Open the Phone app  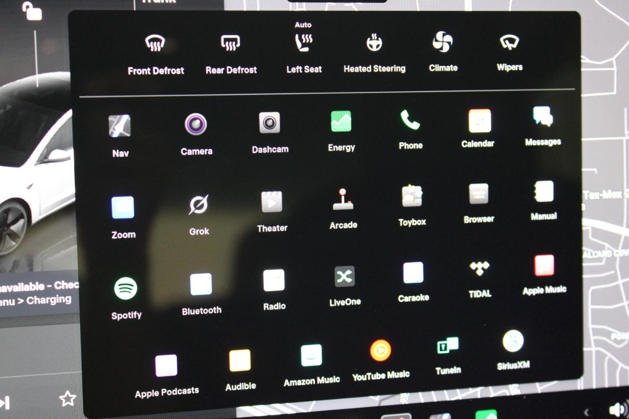(x=410, y=119)
